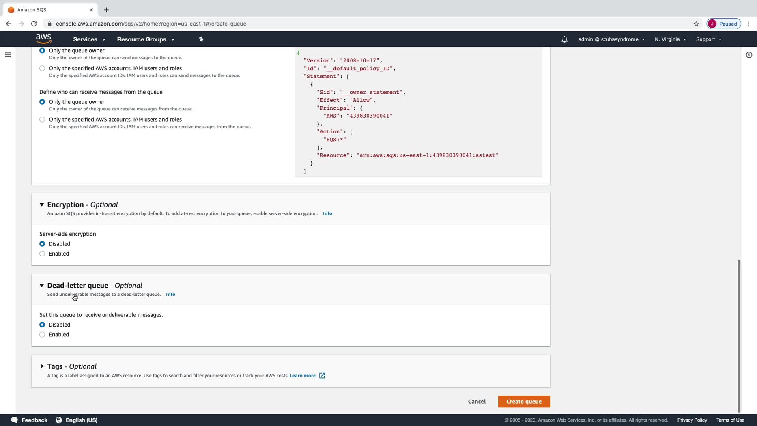Viewport: 757px width, 426px height.
Task: Click the browser address bar URL
Action: (x=151, y=24)
